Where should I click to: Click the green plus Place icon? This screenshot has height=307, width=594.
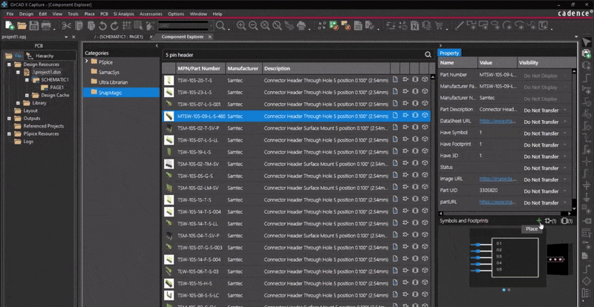(539, 221)
